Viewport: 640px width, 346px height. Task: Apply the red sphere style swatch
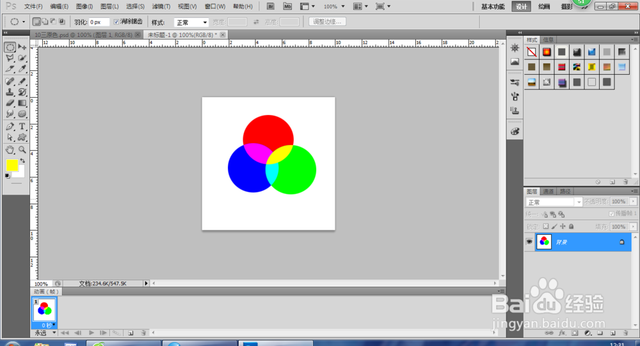547,52
